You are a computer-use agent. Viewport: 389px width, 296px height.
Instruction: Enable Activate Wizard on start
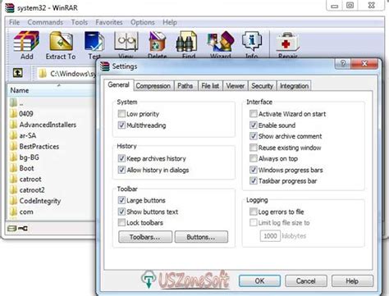coord(254,114)
